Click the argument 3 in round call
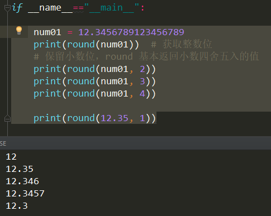This screenshot has height=216, width=271. tap(142, 81)
